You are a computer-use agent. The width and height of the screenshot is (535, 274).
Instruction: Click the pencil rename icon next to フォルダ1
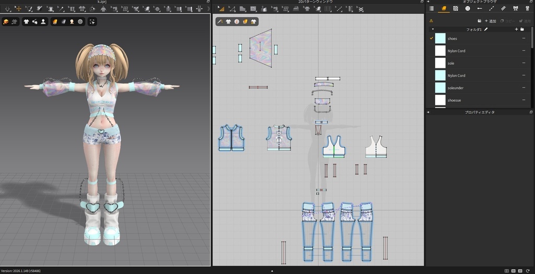click(x=486, y=30)
